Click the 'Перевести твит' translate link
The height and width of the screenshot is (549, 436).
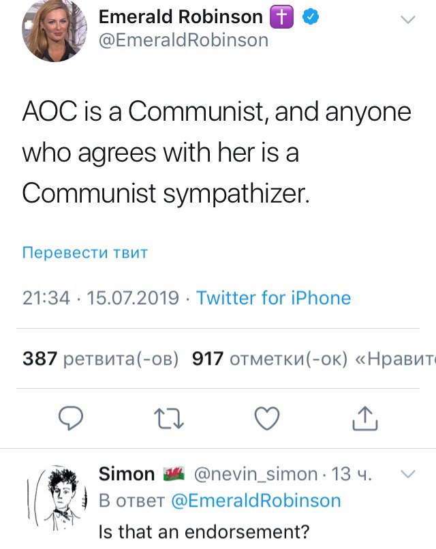85,253
